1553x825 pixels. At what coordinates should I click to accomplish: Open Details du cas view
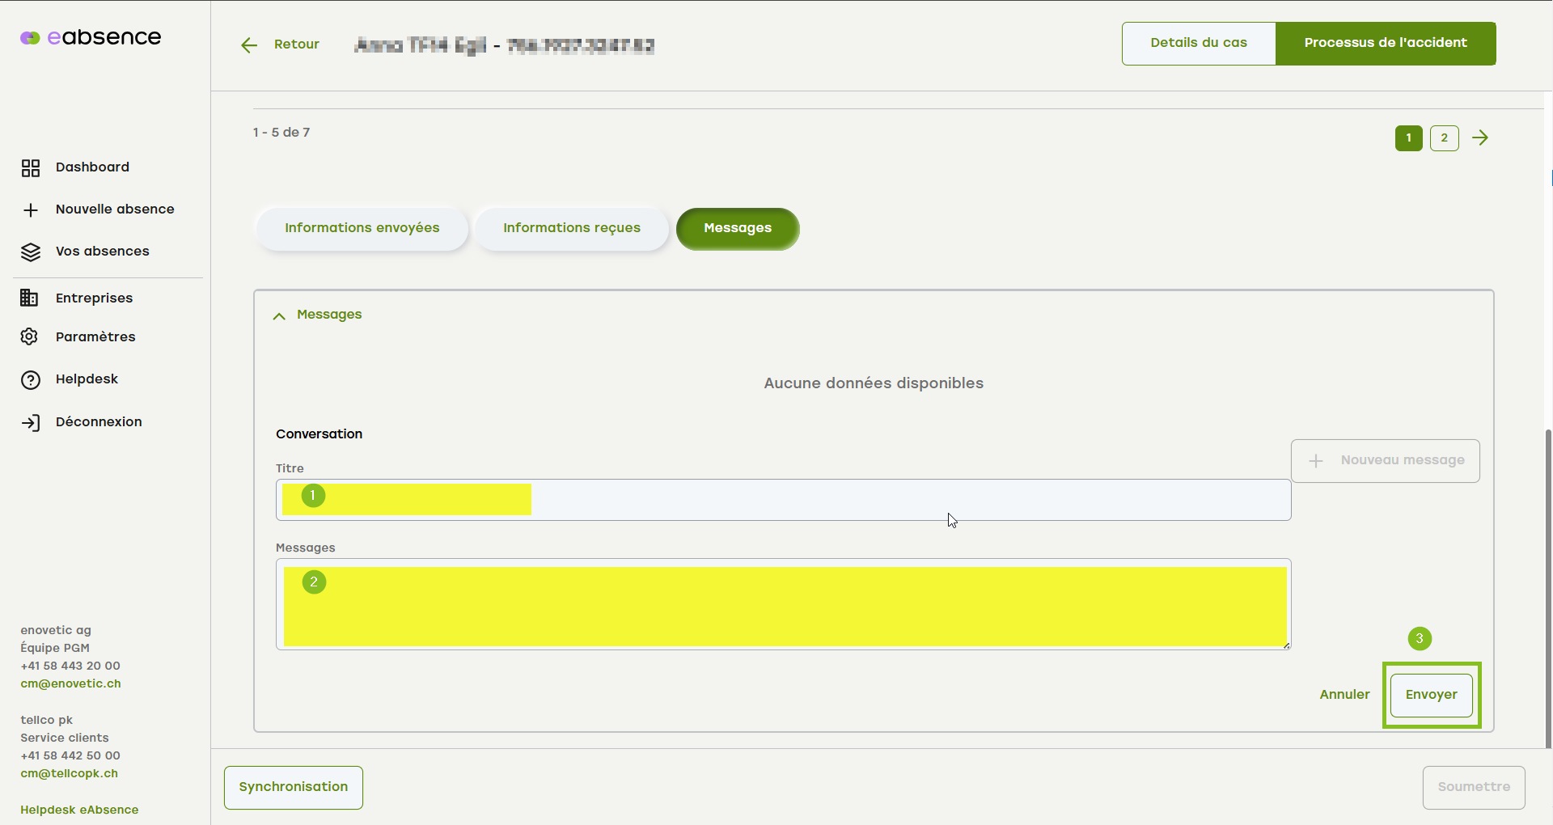[x=1198, y=44]
